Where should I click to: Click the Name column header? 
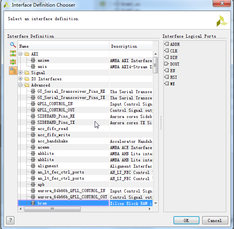point(63,47)
